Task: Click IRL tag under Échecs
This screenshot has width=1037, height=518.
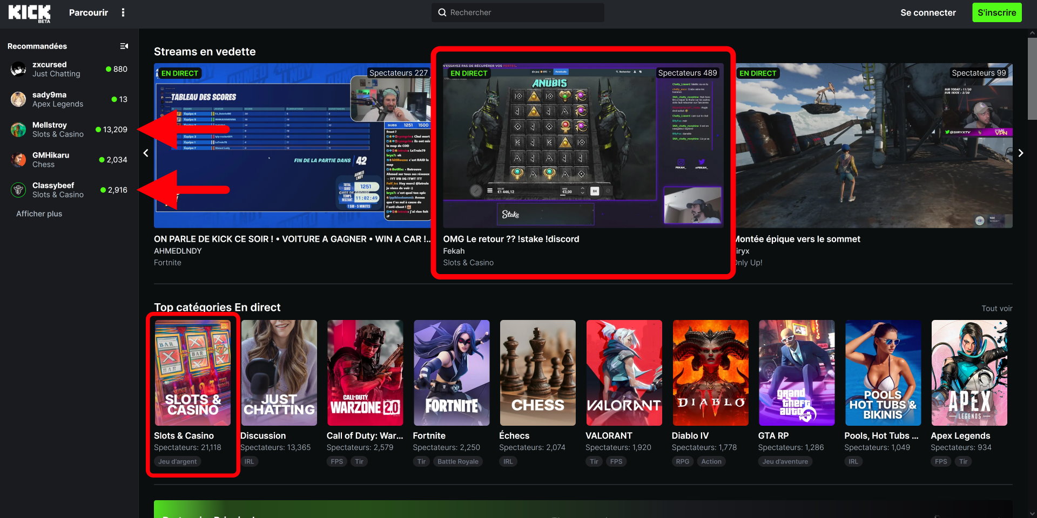Action: pyautogui.click(x=508, y=461)
